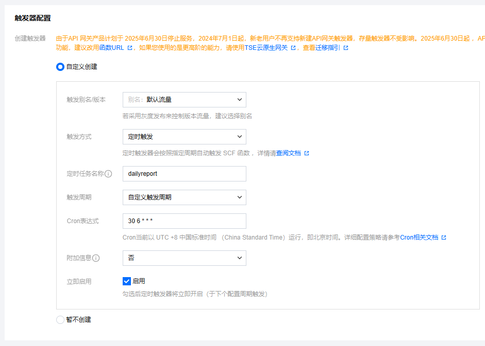485x346 pixels.
Task: Click the external link icon after Cron相关文档
Action: point(444,237)
